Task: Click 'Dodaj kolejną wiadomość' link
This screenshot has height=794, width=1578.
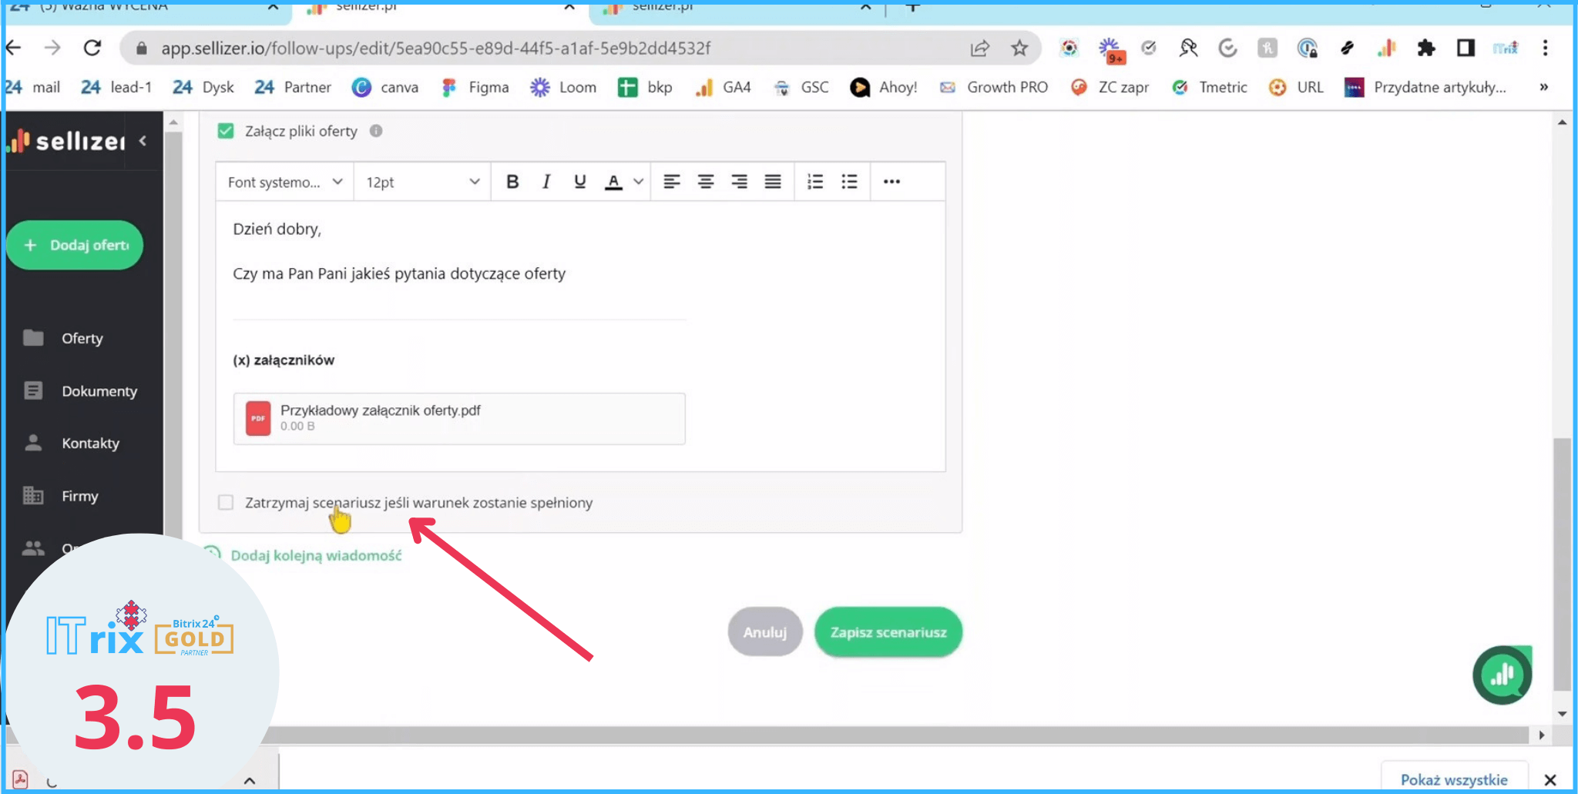Action: click(316, 555)
